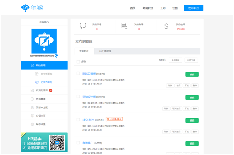Click timestamp 2015-11-04 17:49:59

(92, 84)
